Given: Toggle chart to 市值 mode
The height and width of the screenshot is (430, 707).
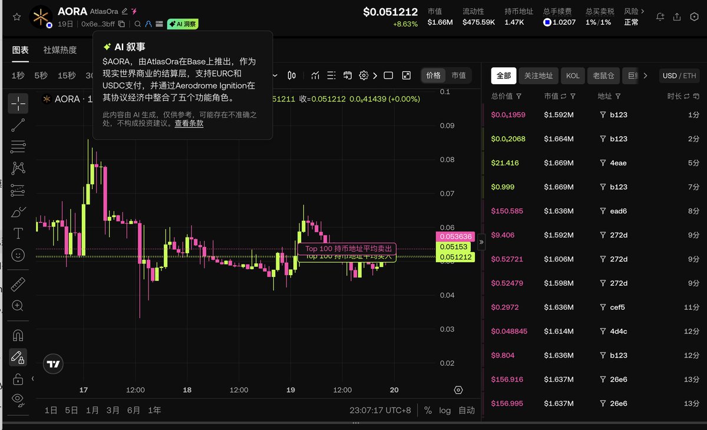Looking at the screenshot, I should pyautogui.click(x=458, y=75).
